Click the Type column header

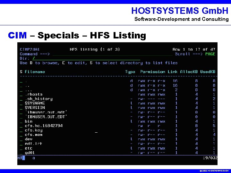click(x=130, y=72)
